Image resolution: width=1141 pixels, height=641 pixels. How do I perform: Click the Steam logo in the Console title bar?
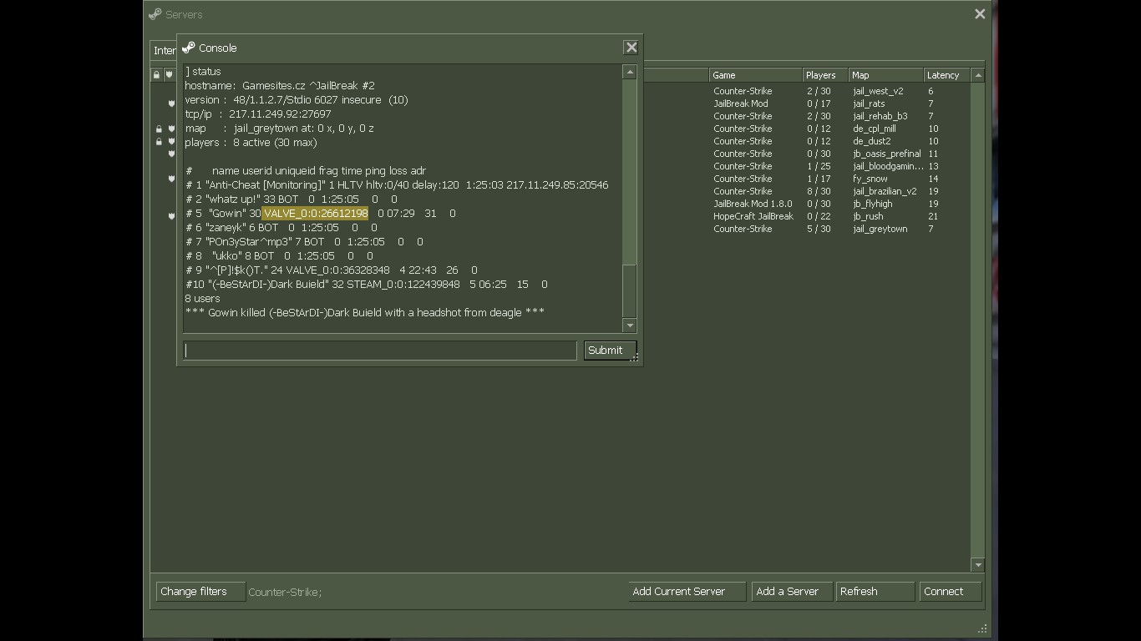click(x=188, y=48)
